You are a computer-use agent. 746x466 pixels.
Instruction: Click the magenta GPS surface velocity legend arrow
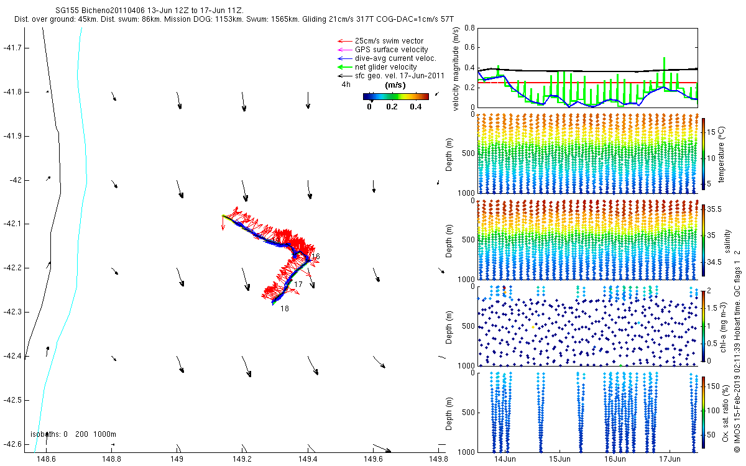pos(343,50)
